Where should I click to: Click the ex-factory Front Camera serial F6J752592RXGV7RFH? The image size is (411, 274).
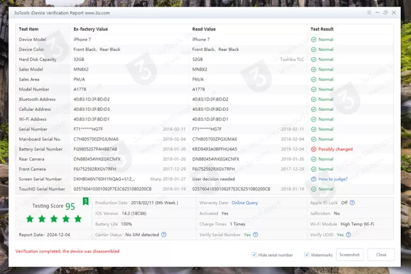pos(95,169)
